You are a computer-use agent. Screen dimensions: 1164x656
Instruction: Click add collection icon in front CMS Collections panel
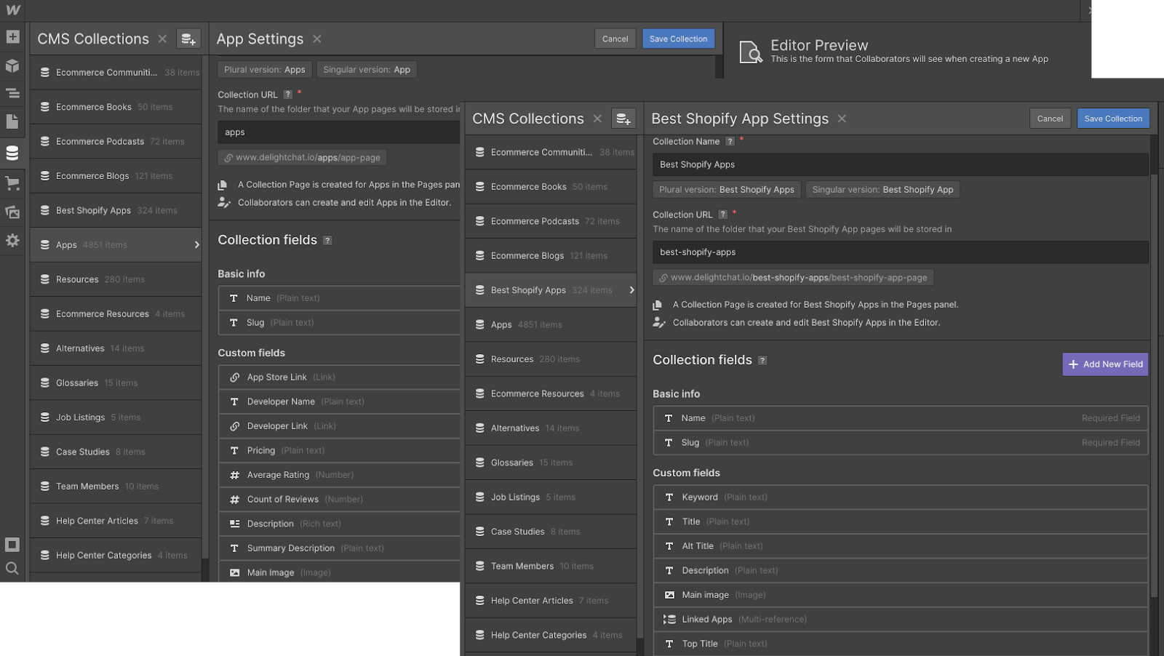623,119
